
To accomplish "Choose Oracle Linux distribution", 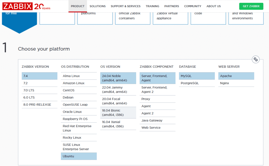I will point(79,112).
